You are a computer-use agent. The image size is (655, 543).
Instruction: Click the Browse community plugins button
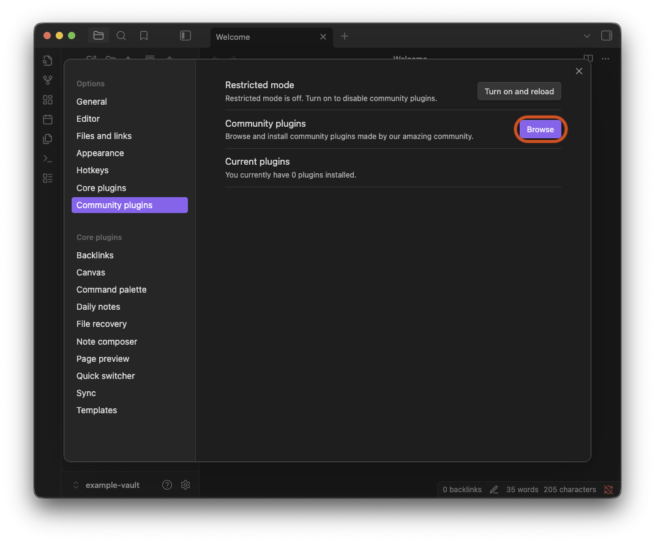click(x=540, y=130)
